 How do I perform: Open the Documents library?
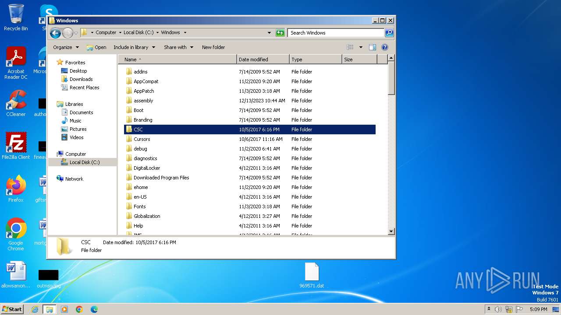tap(81, 112)
